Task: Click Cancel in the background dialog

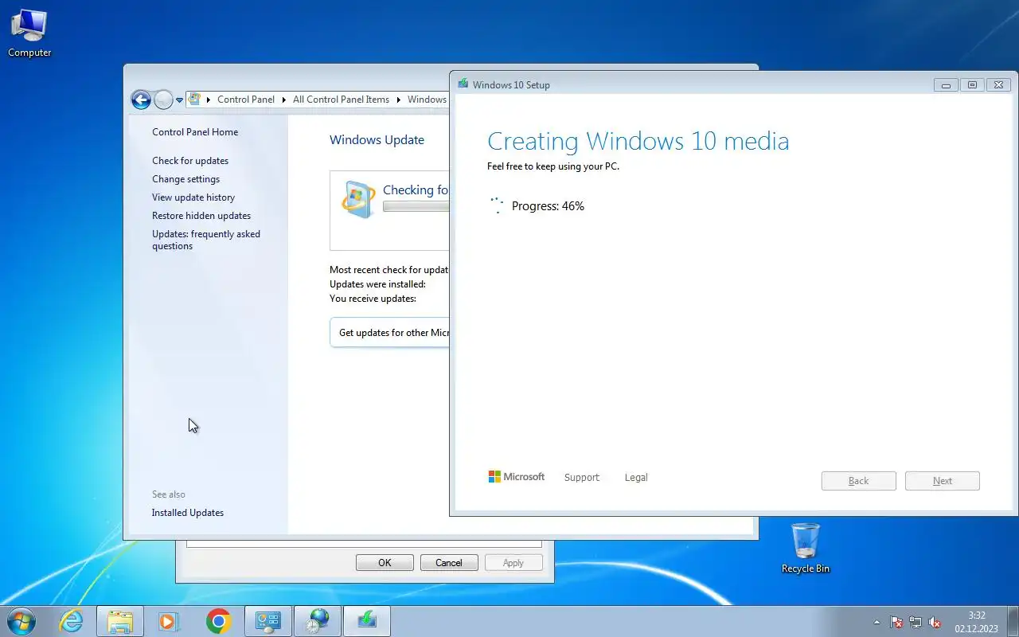Action: coord(449,563)
